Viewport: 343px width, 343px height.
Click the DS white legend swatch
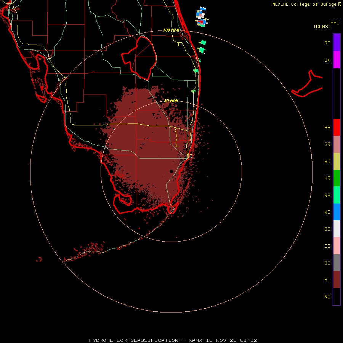[x=337, y=229]
